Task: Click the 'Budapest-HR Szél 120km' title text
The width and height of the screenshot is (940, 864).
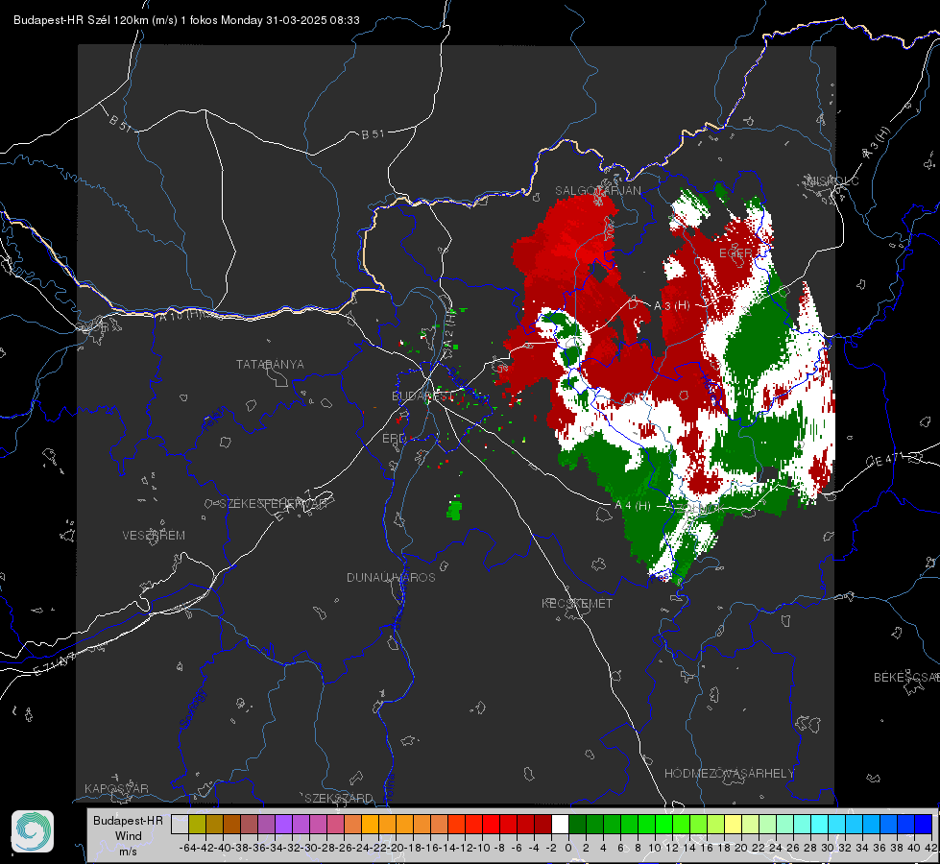Action: coord(81,20)
